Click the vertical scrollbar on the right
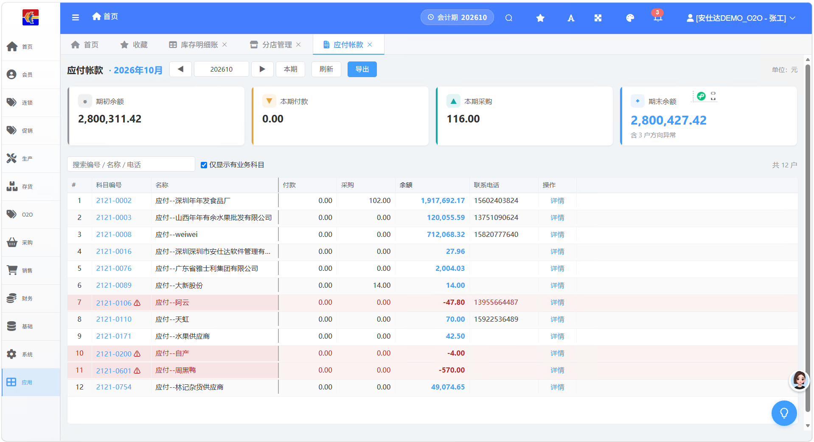This screenshot has height=442, width=814. pyautogui.click(x=808, y=237)
